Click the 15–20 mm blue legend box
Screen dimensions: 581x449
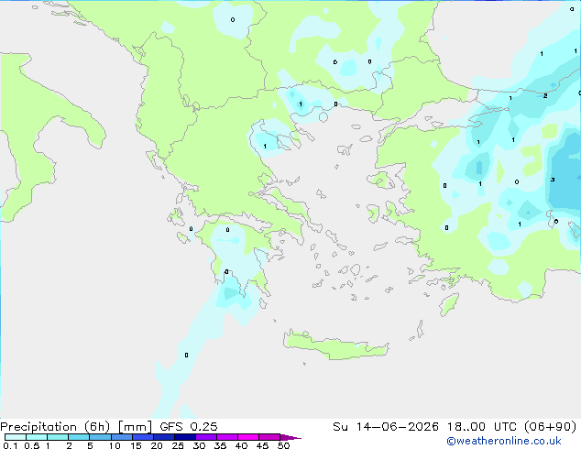143,437
